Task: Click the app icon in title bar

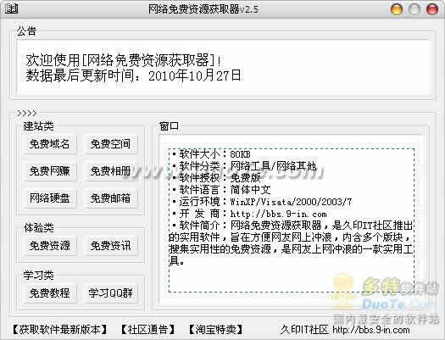Action: [x=11, y=8]
